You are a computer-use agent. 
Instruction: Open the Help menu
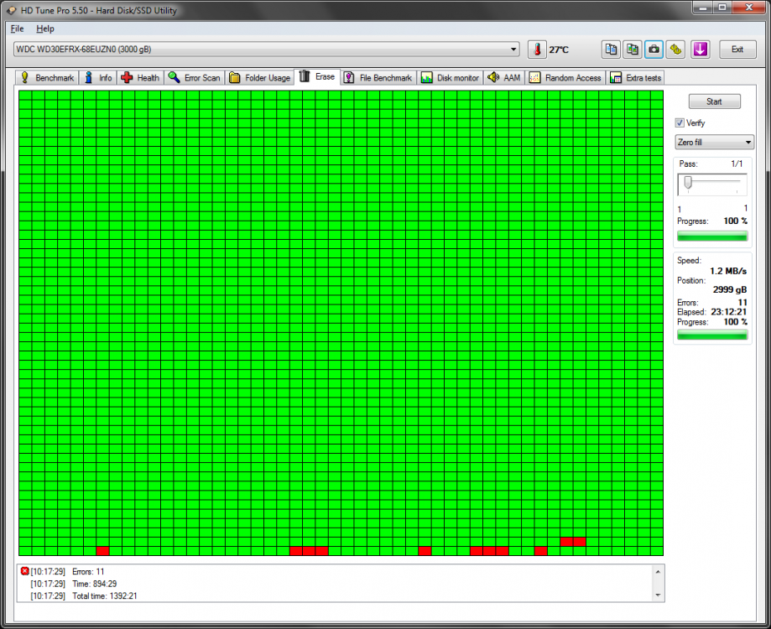click(x=45, y=29)
